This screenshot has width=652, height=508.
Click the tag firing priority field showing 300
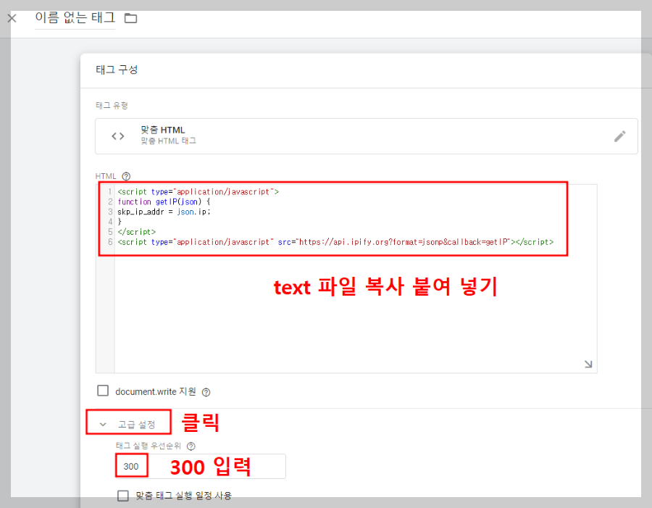[201, 467]
